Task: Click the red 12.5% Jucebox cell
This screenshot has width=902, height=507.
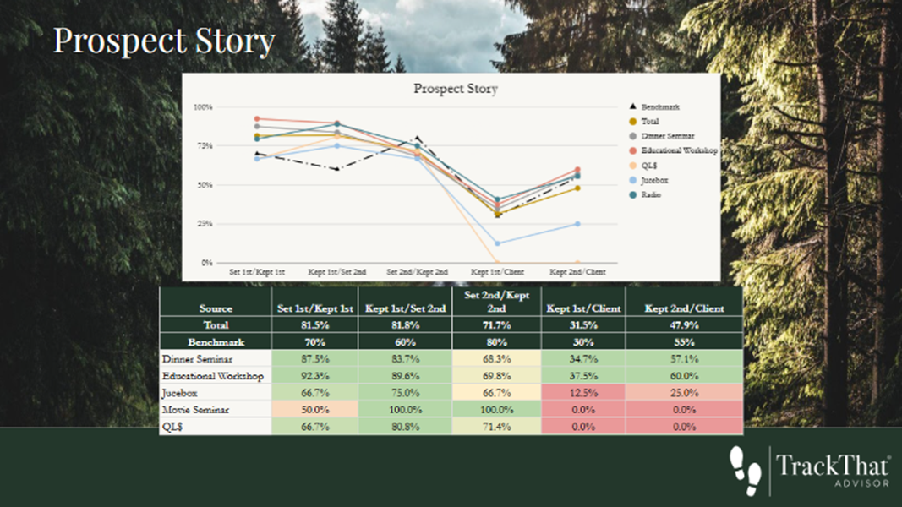Action: pyautogui.click(x=581, y=393)
